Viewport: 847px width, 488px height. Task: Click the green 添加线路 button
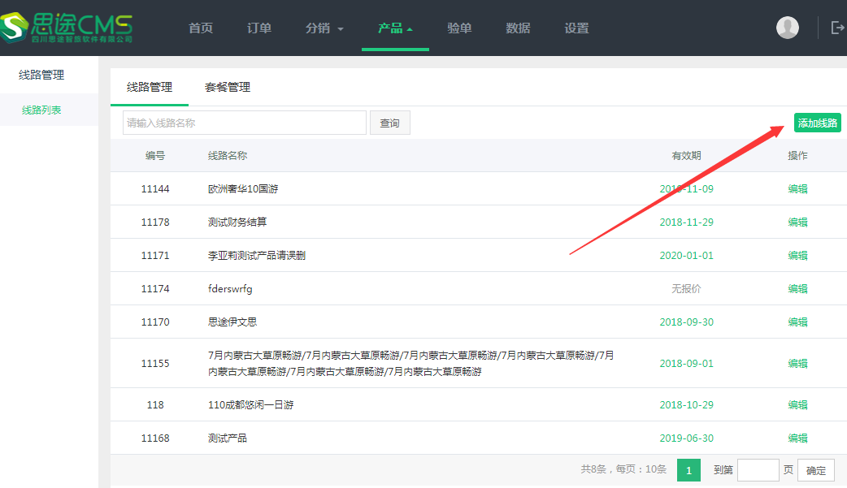[x=817, y=123]
